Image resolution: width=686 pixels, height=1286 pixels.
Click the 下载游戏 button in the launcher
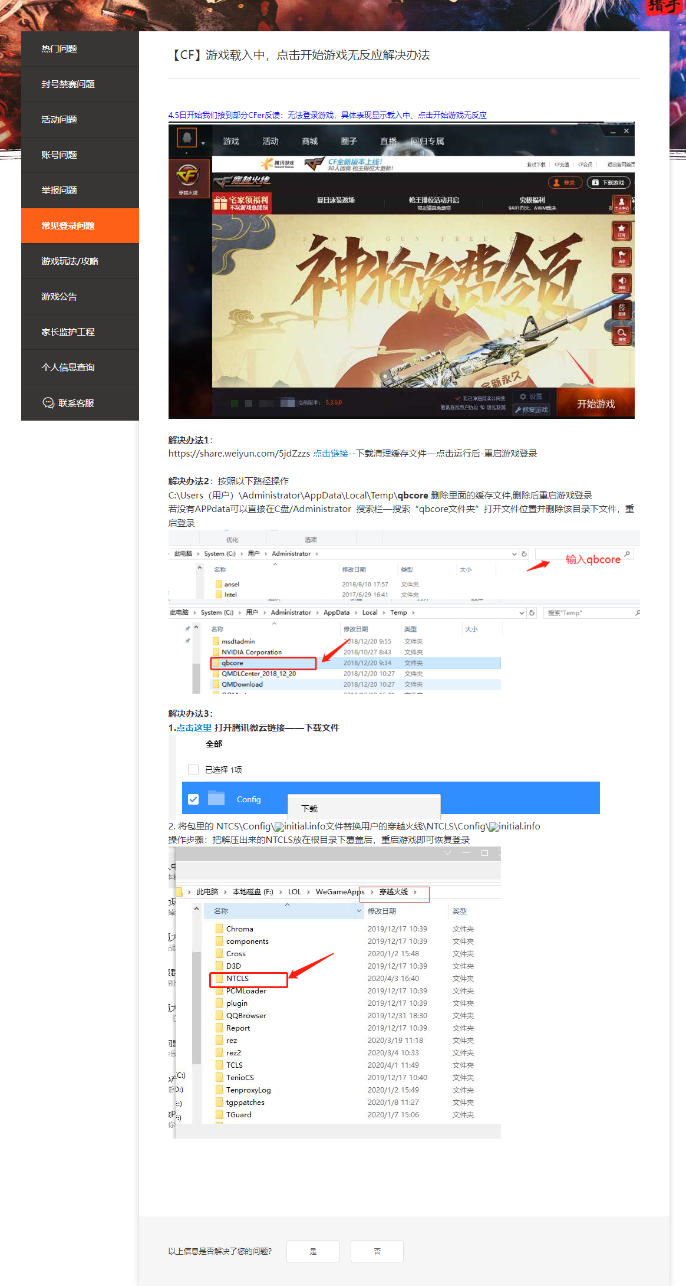tap(609, 183)
